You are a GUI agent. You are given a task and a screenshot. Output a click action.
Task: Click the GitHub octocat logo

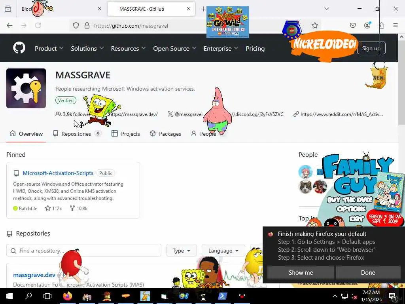pyautogui.click(x=19, y=48)
